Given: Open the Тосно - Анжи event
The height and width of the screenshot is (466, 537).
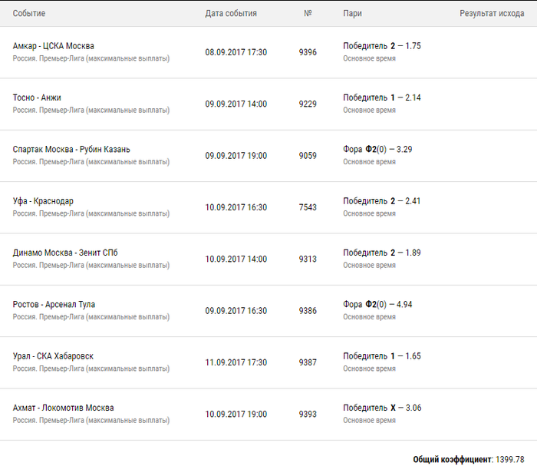Looking at the screenshot, I should point(37,97).
